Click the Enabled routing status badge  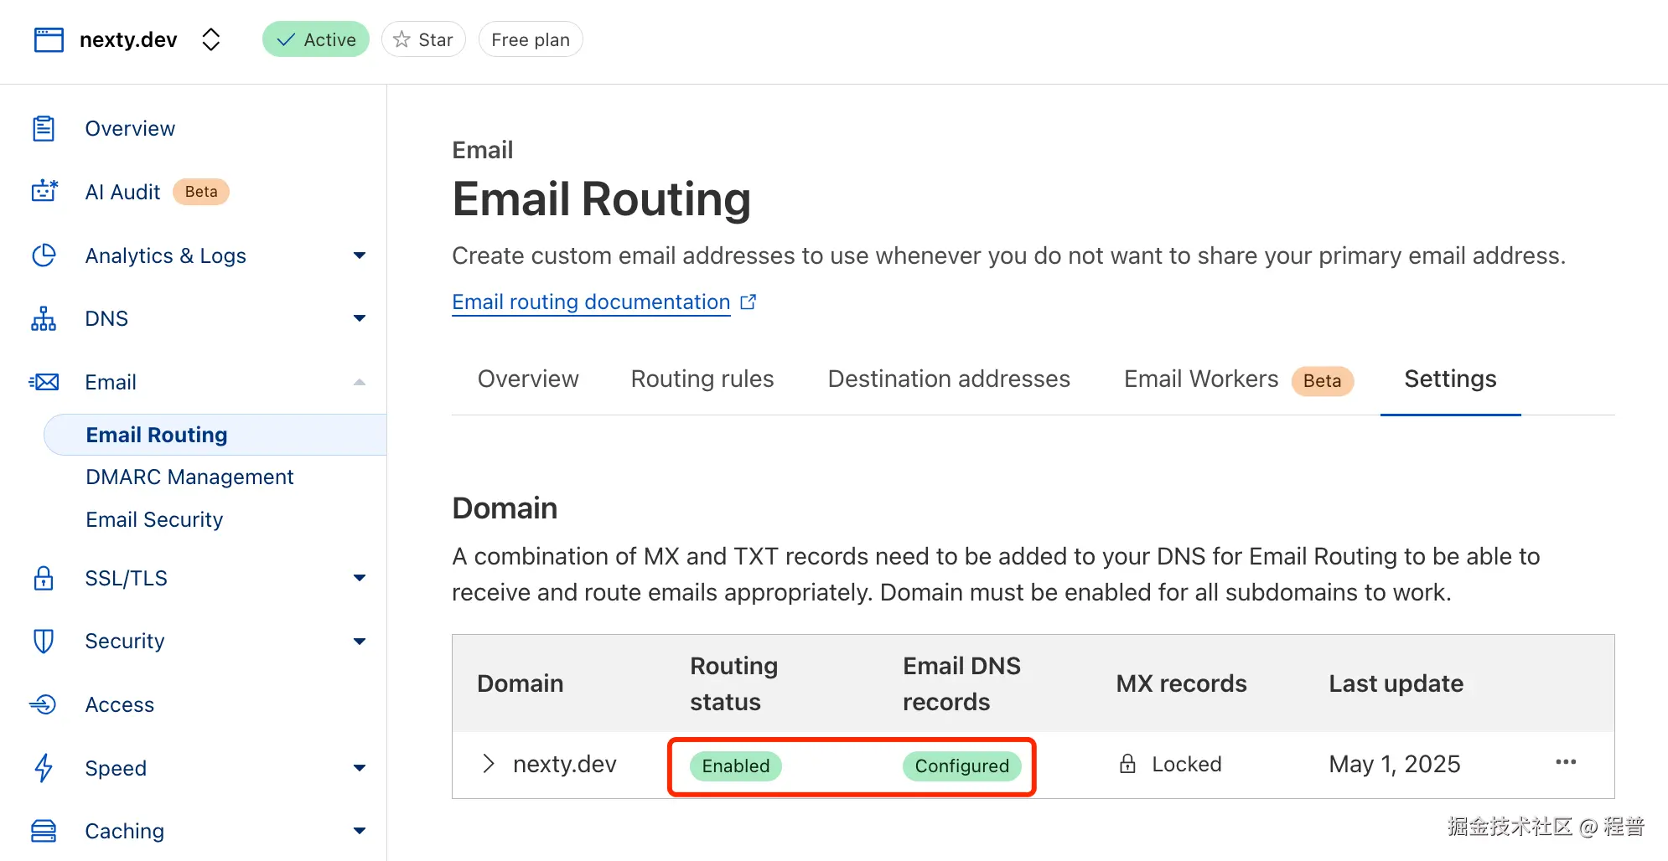click(x=735, y=766)
